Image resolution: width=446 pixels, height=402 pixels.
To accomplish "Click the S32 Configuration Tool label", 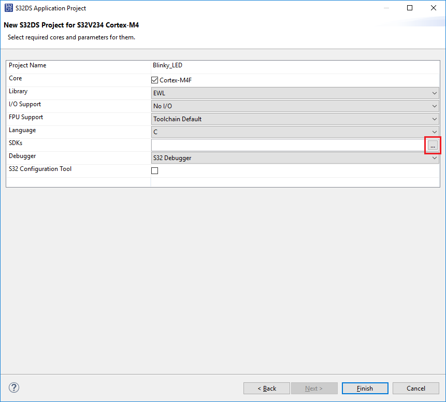I will pos(40,169).
